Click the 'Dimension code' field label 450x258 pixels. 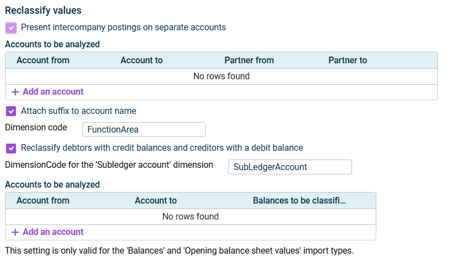coord(36,128)
